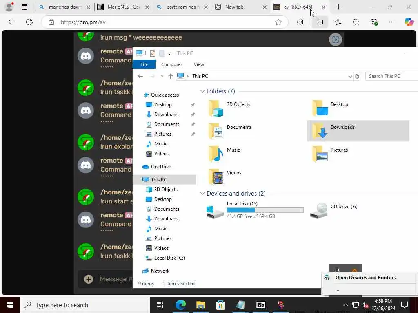Open the tab actions menu icon
Image resolution: width=418 pixels, height=313 pixels.
tap(24, 7)
